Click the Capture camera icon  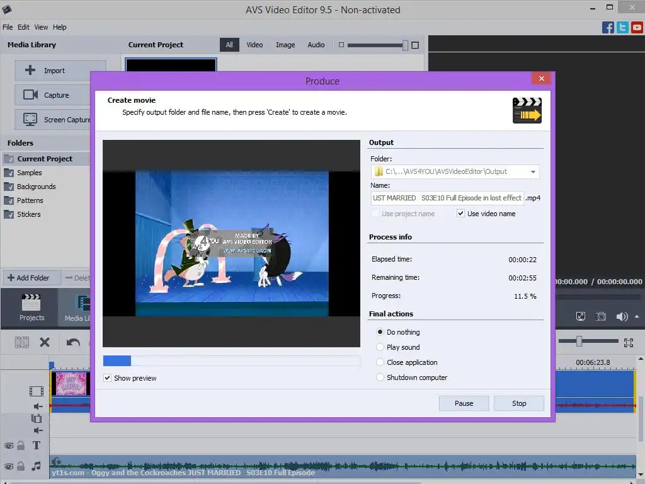coord(30,95)
